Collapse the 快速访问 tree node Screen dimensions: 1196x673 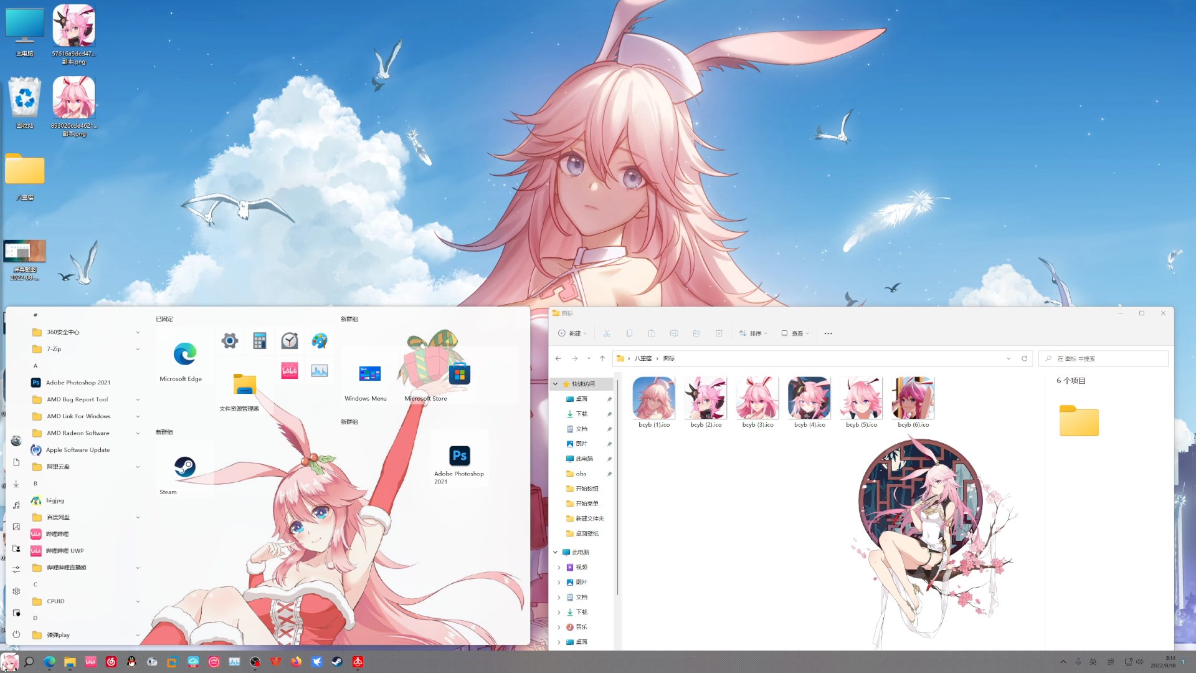click(556, 384)
